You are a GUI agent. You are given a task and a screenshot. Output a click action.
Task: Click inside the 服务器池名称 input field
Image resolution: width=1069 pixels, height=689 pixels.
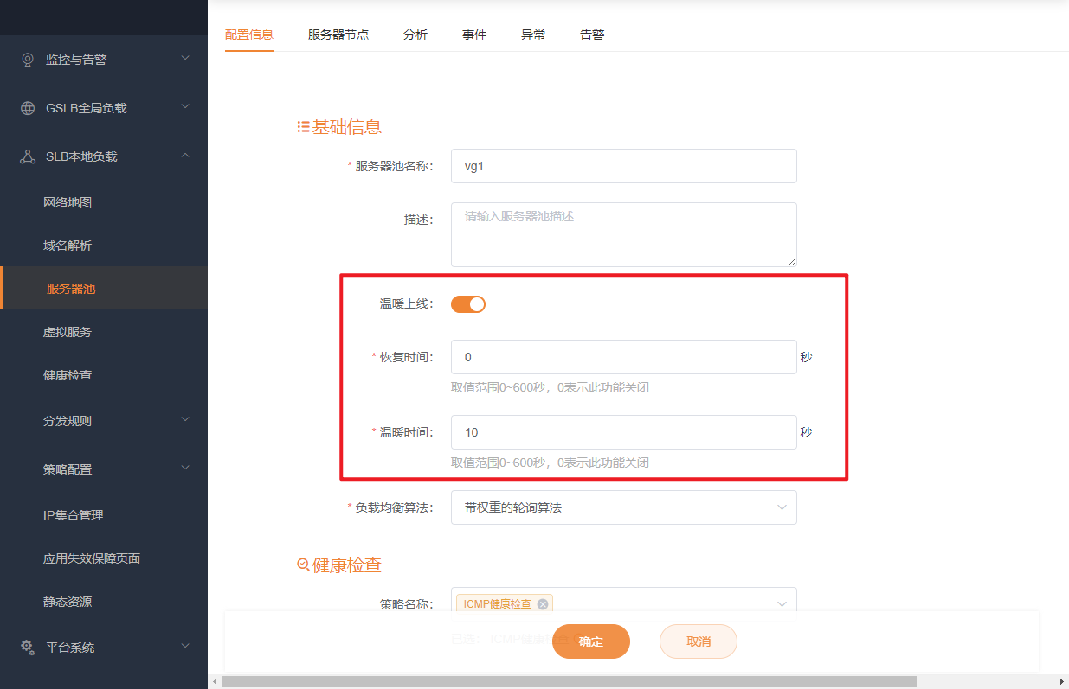623,166
